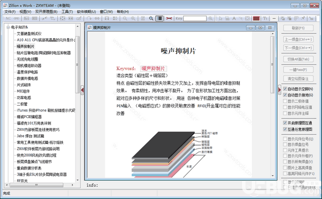Click the box with cross drawing tool
Image resolution: width=322 pixels, height=199 pixels.
click(247, 18)
